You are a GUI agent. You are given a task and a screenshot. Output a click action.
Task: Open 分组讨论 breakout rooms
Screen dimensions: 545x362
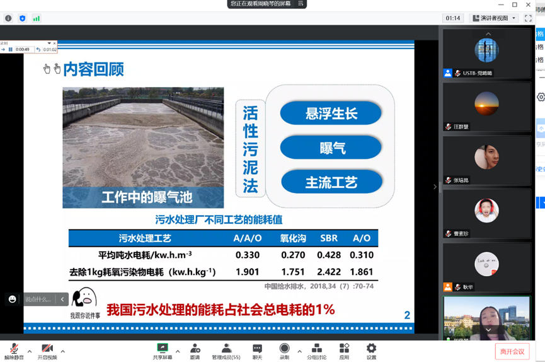coord(316,351)
